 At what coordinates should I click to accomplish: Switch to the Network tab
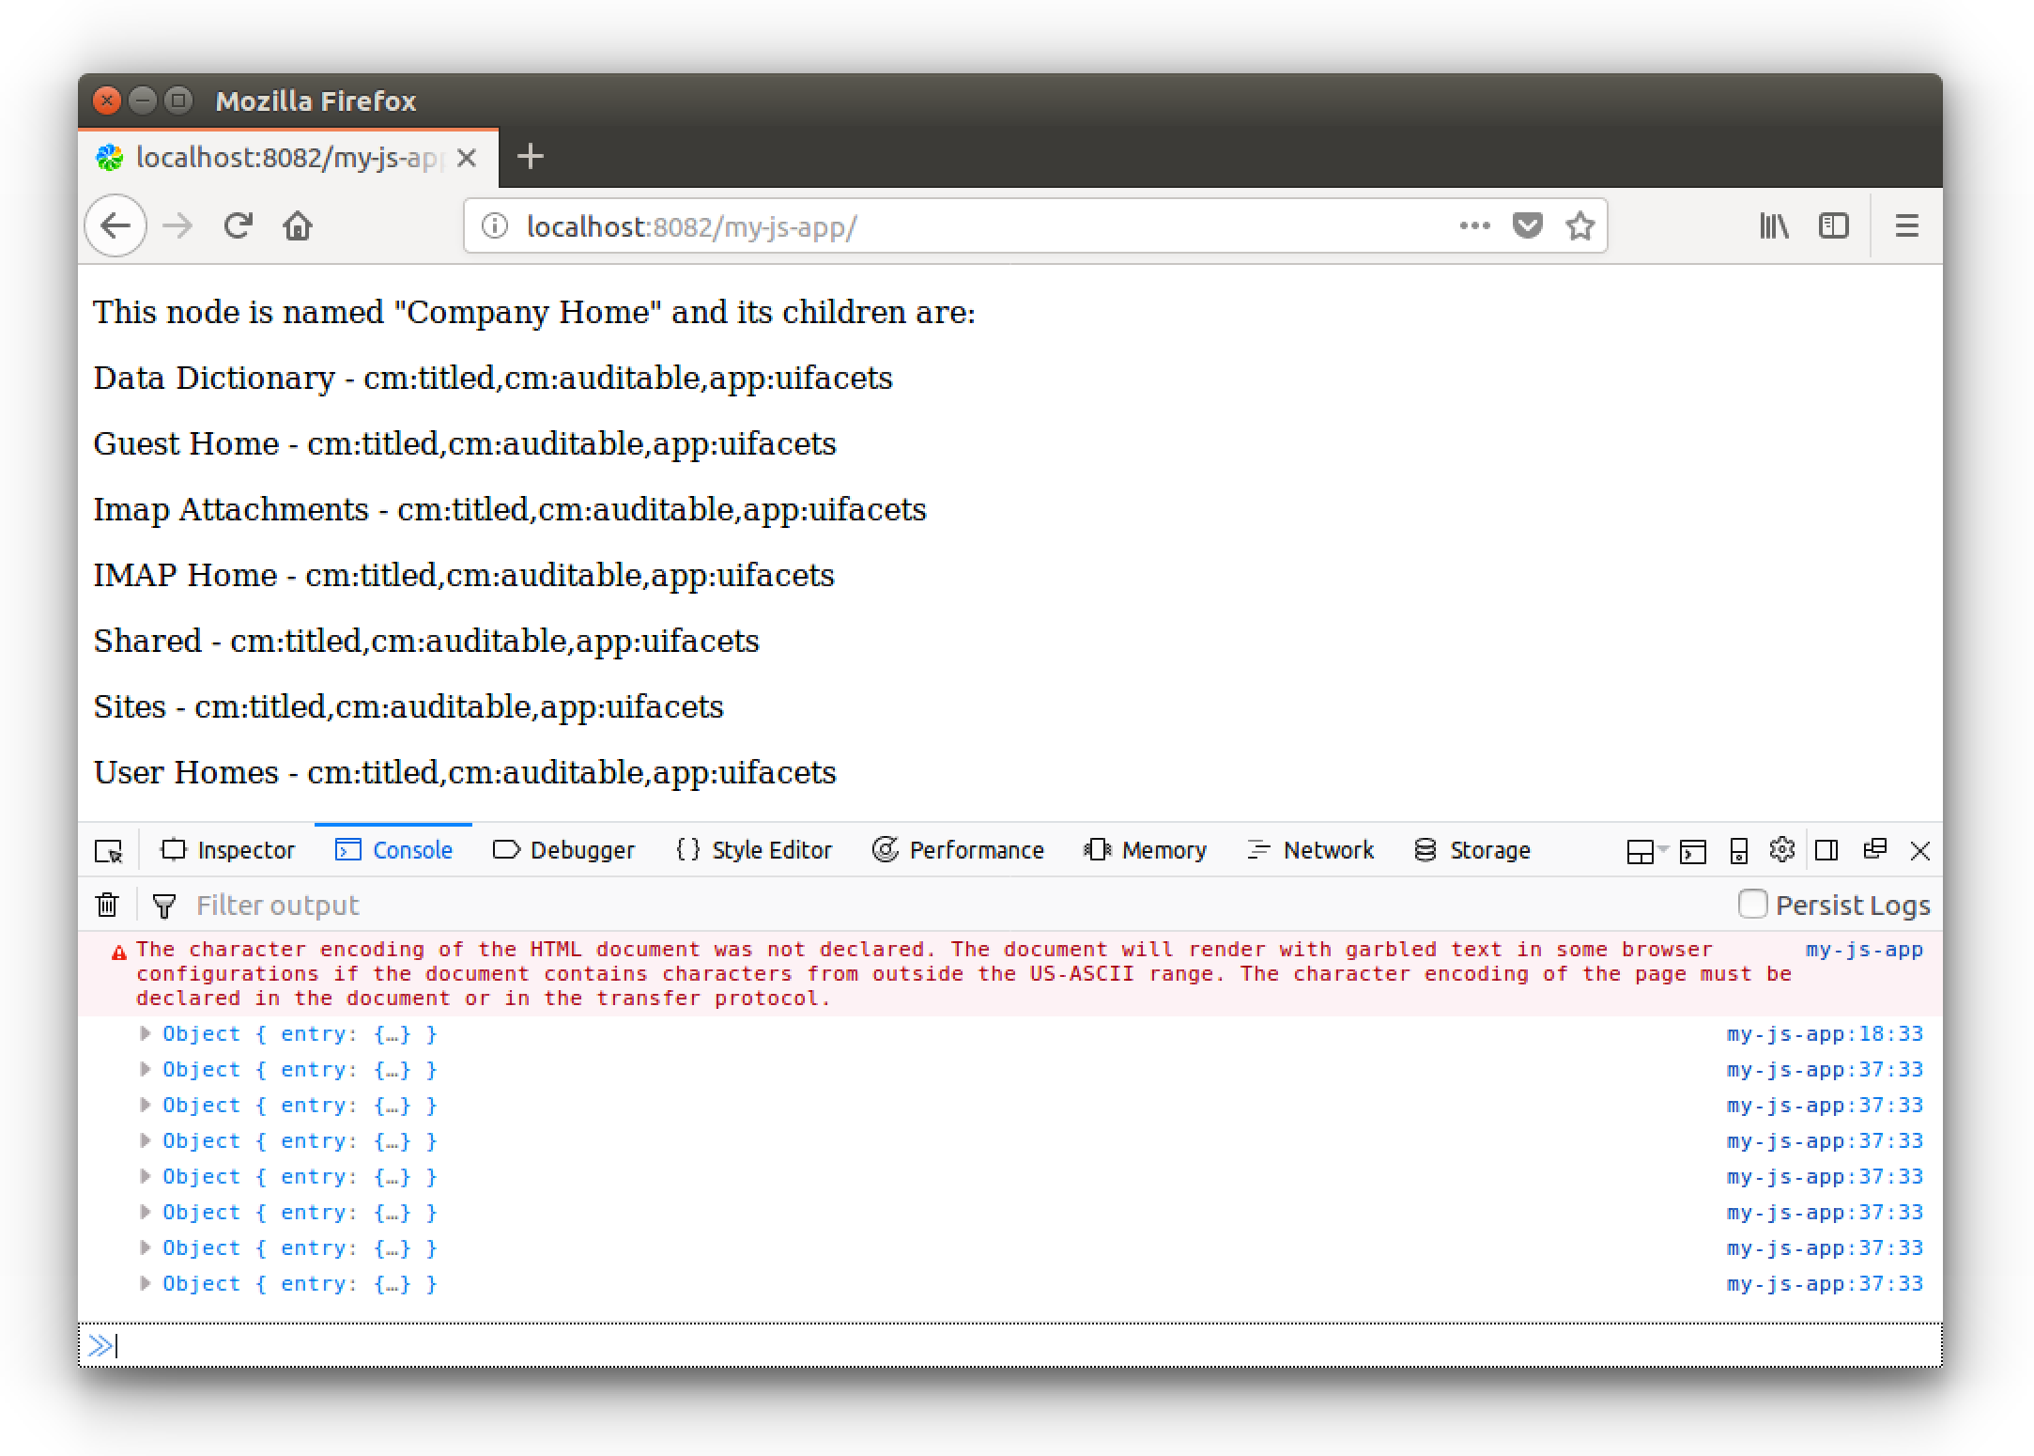click(x=1310, y=850)
